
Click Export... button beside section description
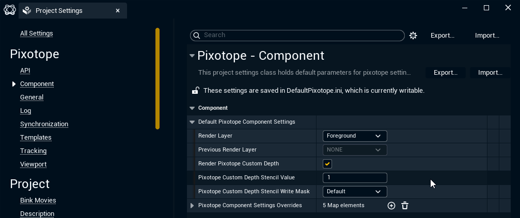pyautogui.click(x=446, y=73)
